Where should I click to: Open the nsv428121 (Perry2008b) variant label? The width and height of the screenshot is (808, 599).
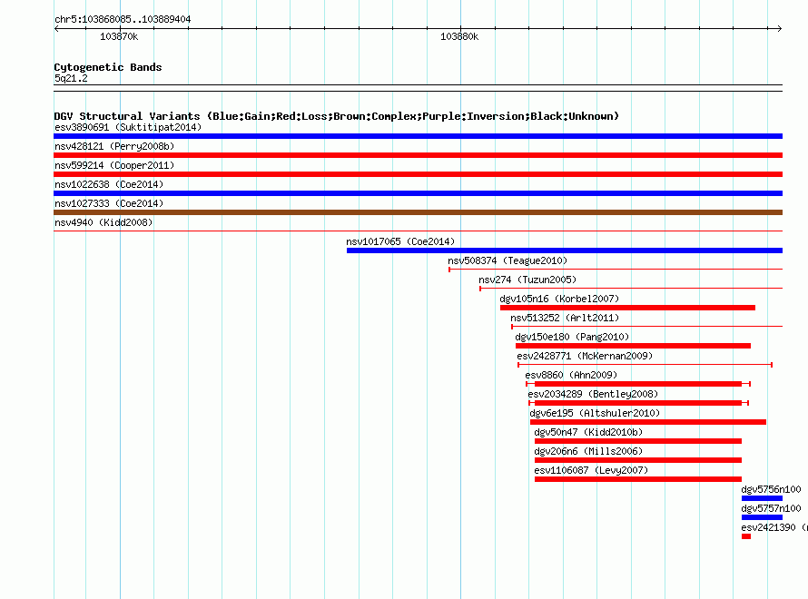click(x=114, y=146)
